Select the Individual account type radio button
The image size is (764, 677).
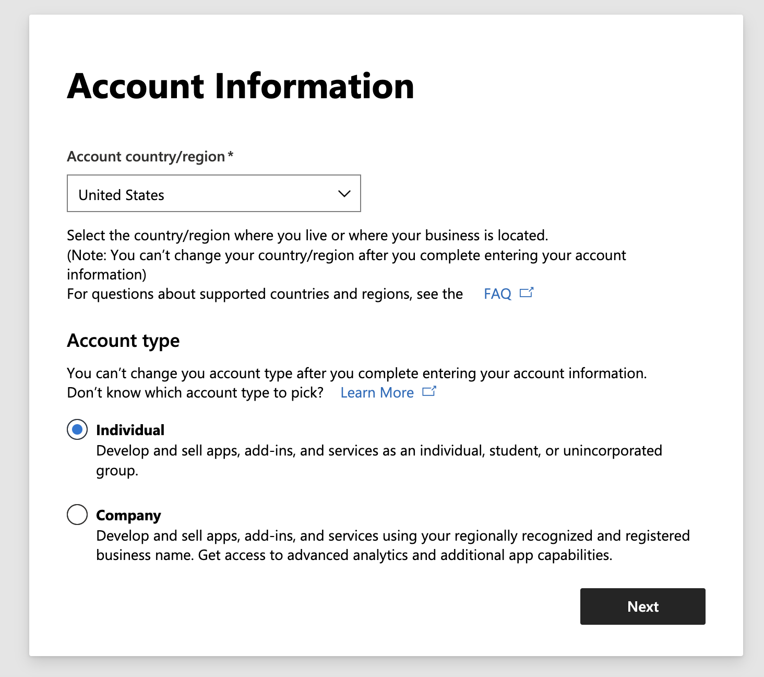[x=77, y=430]
